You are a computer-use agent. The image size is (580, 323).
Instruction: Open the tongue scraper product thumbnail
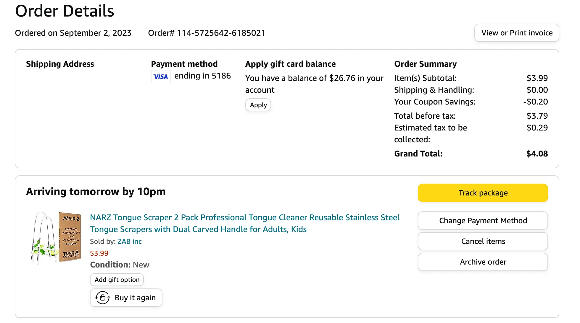coord(56,237)
